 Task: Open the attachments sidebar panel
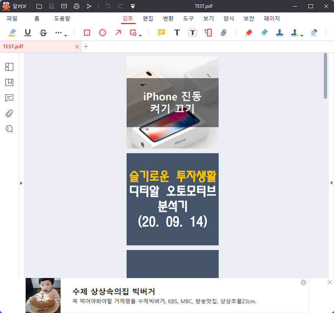9,114
